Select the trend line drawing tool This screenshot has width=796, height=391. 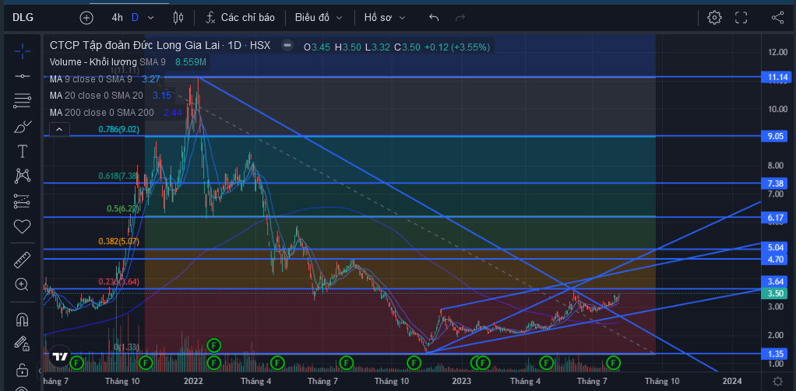pos(22,76)
